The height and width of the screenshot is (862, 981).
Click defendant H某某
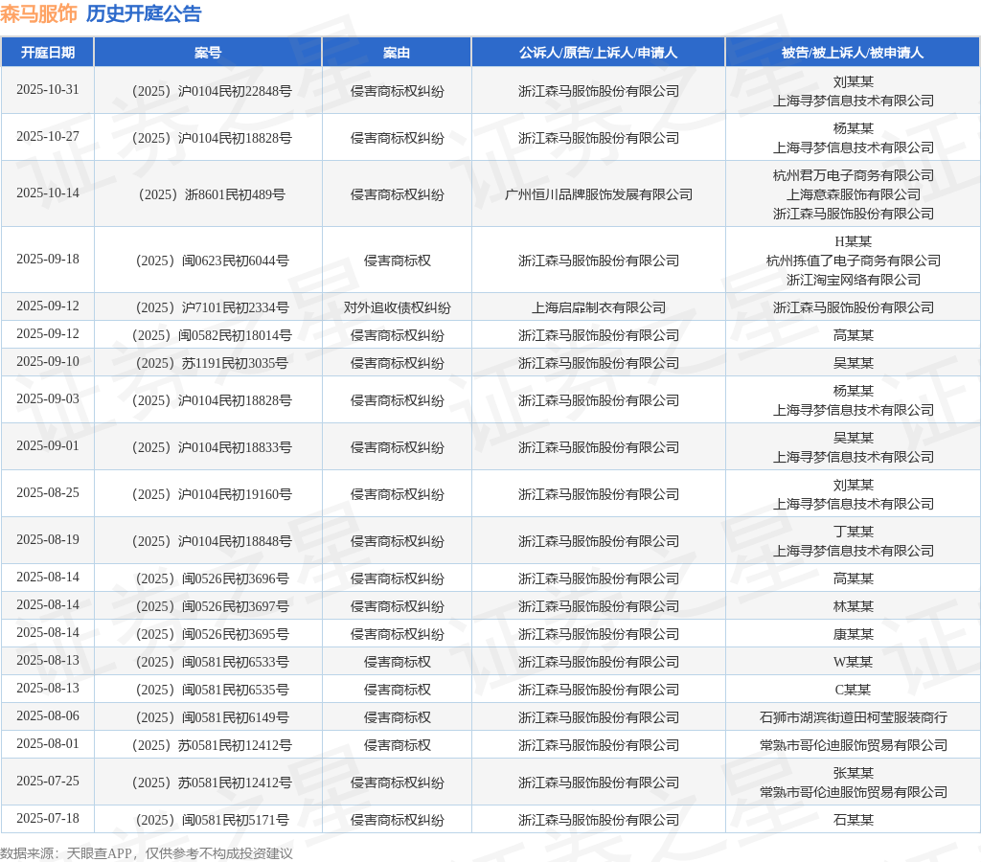coord(853,241)
